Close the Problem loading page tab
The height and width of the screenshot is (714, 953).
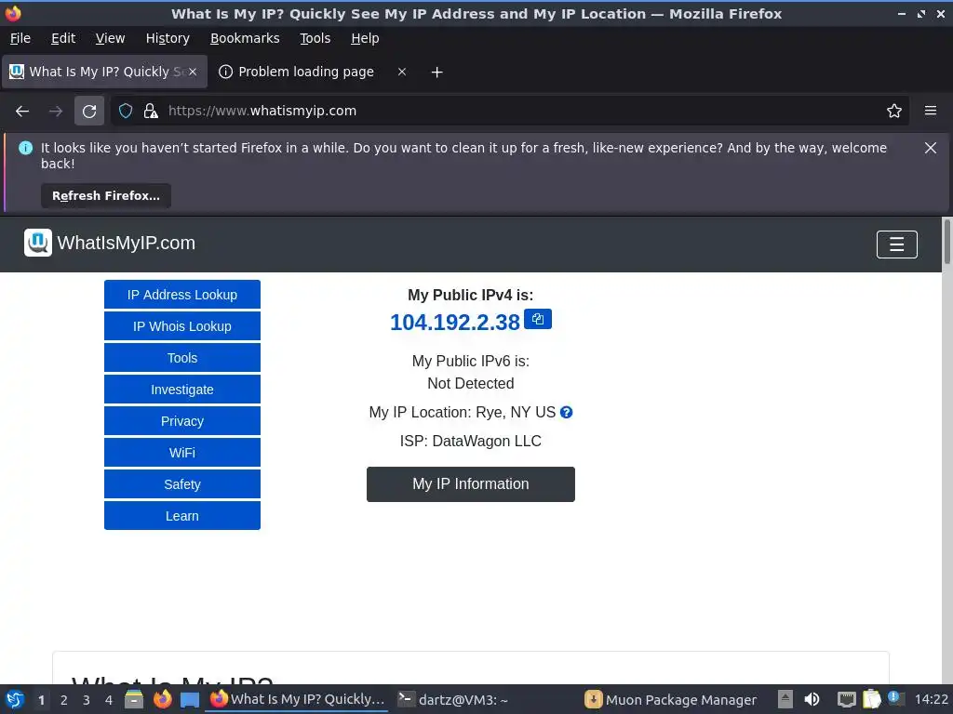(402, 72)
